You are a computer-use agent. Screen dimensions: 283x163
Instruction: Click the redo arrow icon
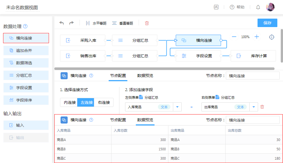click(72, 23)
